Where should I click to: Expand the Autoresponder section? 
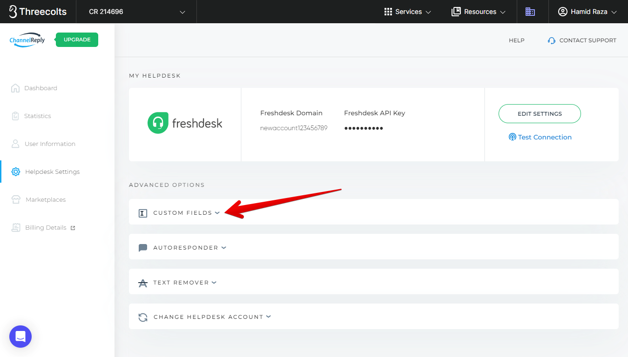coord(373,247)
